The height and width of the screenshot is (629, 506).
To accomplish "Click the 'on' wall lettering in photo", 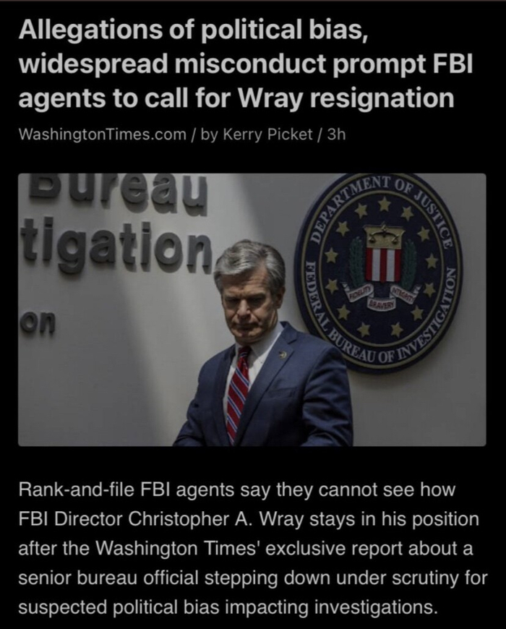I will tap(39, 321).
